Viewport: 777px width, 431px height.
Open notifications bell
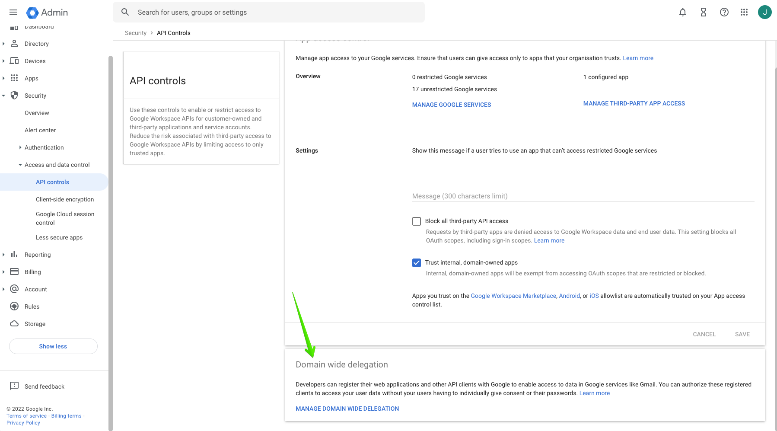(x=683, y=12)
